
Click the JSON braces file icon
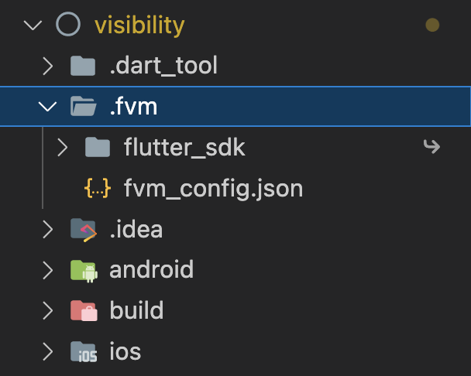(98, 188)
